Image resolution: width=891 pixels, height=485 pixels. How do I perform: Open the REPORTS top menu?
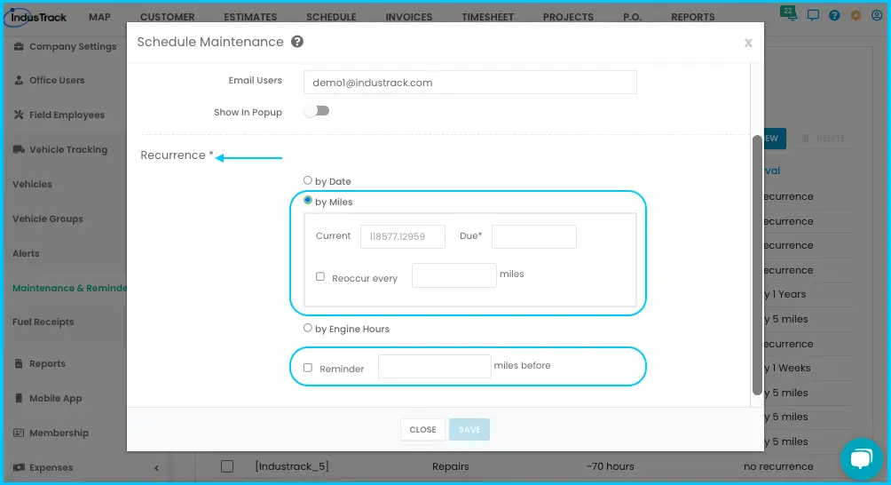693,17
